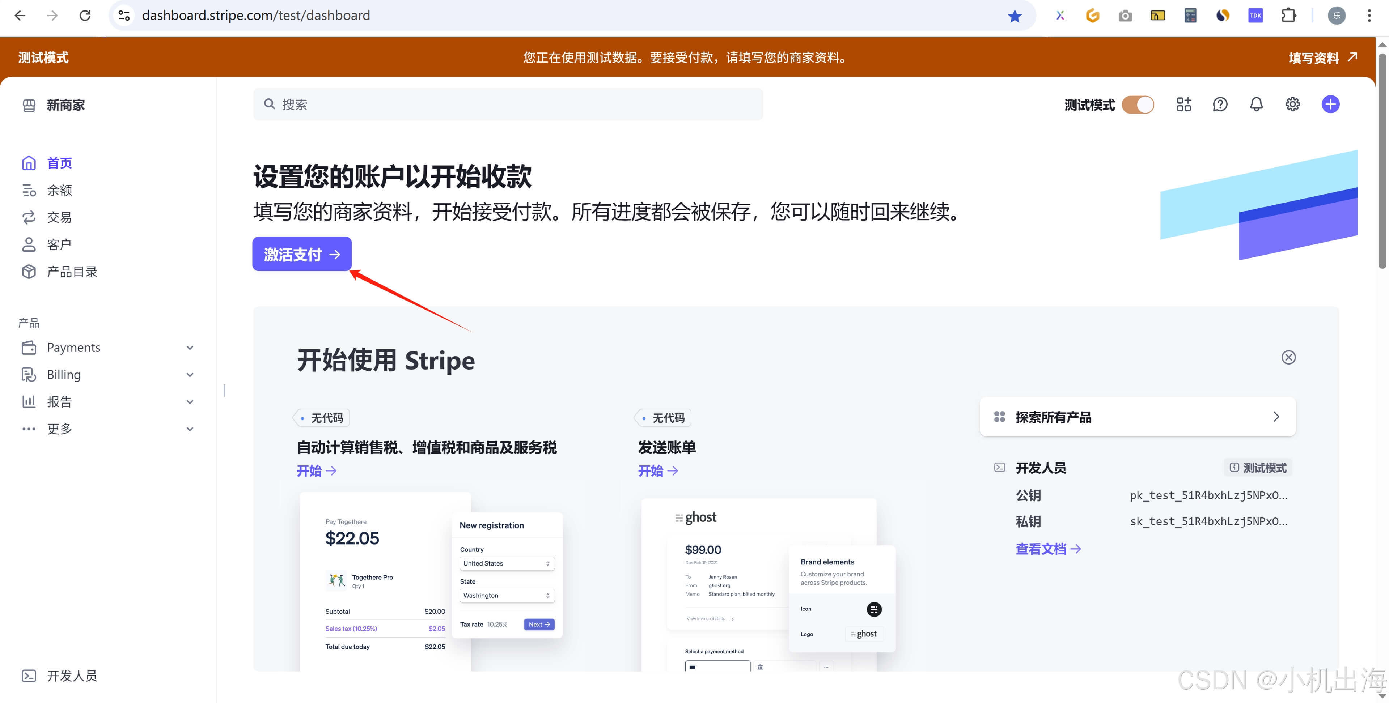The image size is (1389, 703).
Task: Bookmark page with the star icon
Action: (x=1014, y=16)
